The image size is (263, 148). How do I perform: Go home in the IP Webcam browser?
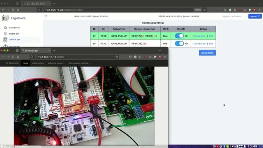tap(18, 57)
